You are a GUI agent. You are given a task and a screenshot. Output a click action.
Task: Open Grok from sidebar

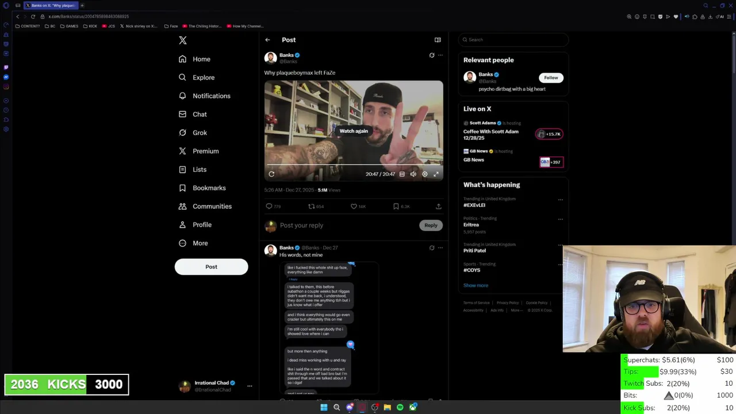193,133
